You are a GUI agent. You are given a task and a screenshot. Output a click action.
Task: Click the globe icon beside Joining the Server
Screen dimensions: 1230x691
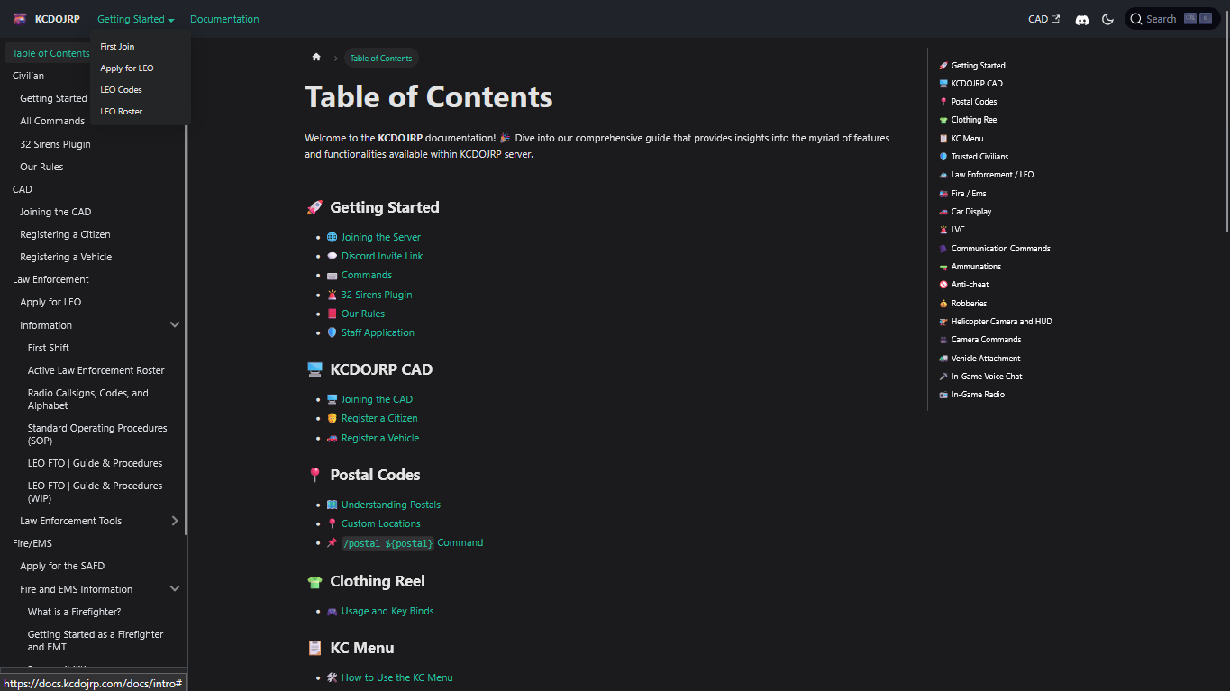click(333, 236)
